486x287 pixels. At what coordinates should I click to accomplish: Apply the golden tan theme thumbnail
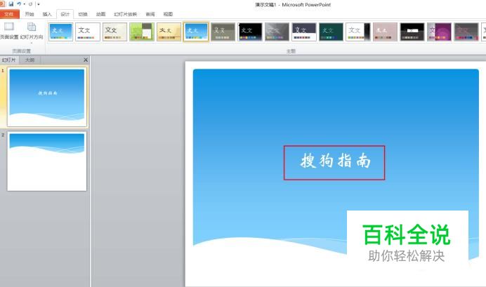tap(169, 32)
